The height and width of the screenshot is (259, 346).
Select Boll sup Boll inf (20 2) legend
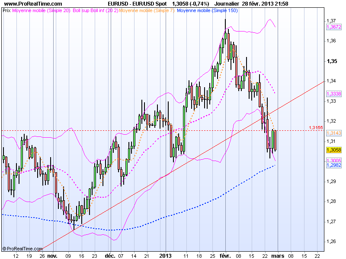pos(96,10)
